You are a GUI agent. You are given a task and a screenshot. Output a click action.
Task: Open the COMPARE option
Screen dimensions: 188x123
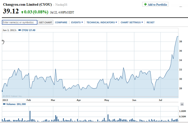click(61, 22)
